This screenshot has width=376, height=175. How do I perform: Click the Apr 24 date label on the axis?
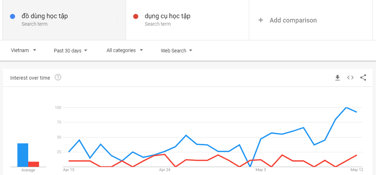point(165,170)
